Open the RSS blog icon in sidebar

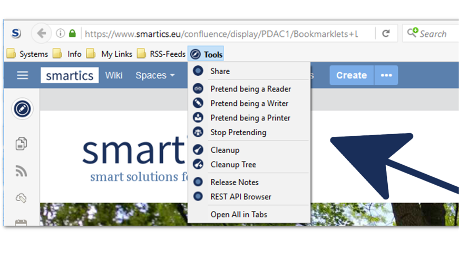click(21, 171)
